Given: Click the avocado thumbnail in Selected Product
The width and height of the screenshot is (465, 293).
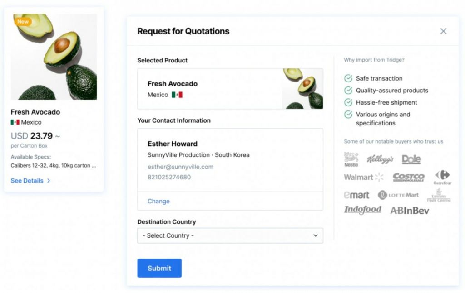Looking at the screenshot, I should [x=302, y=89].
